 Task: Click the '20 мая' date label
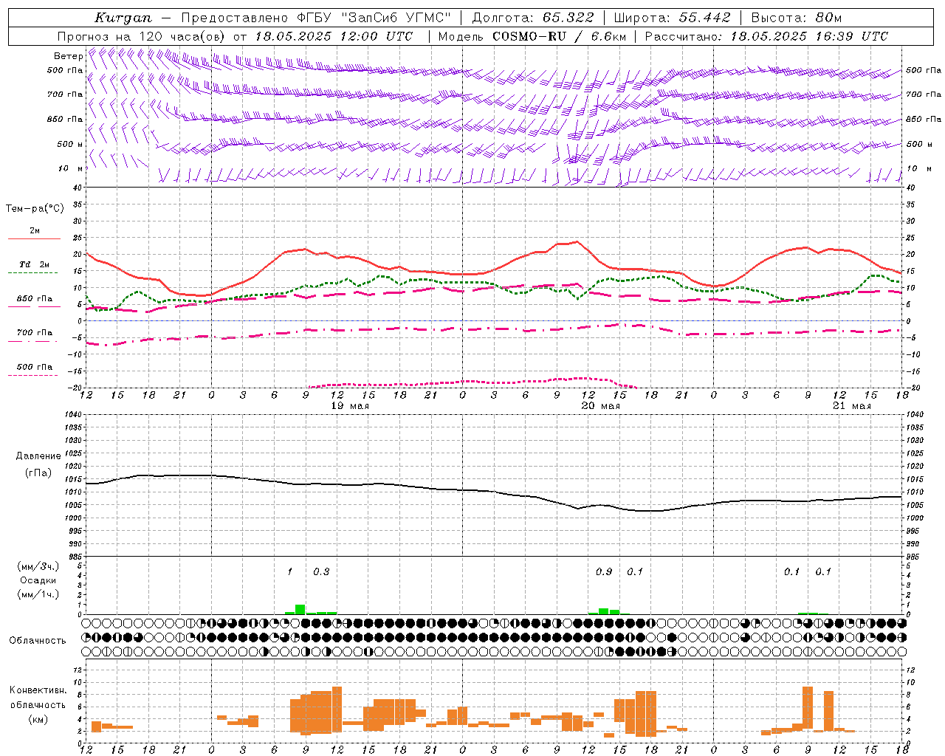[601, 406]
